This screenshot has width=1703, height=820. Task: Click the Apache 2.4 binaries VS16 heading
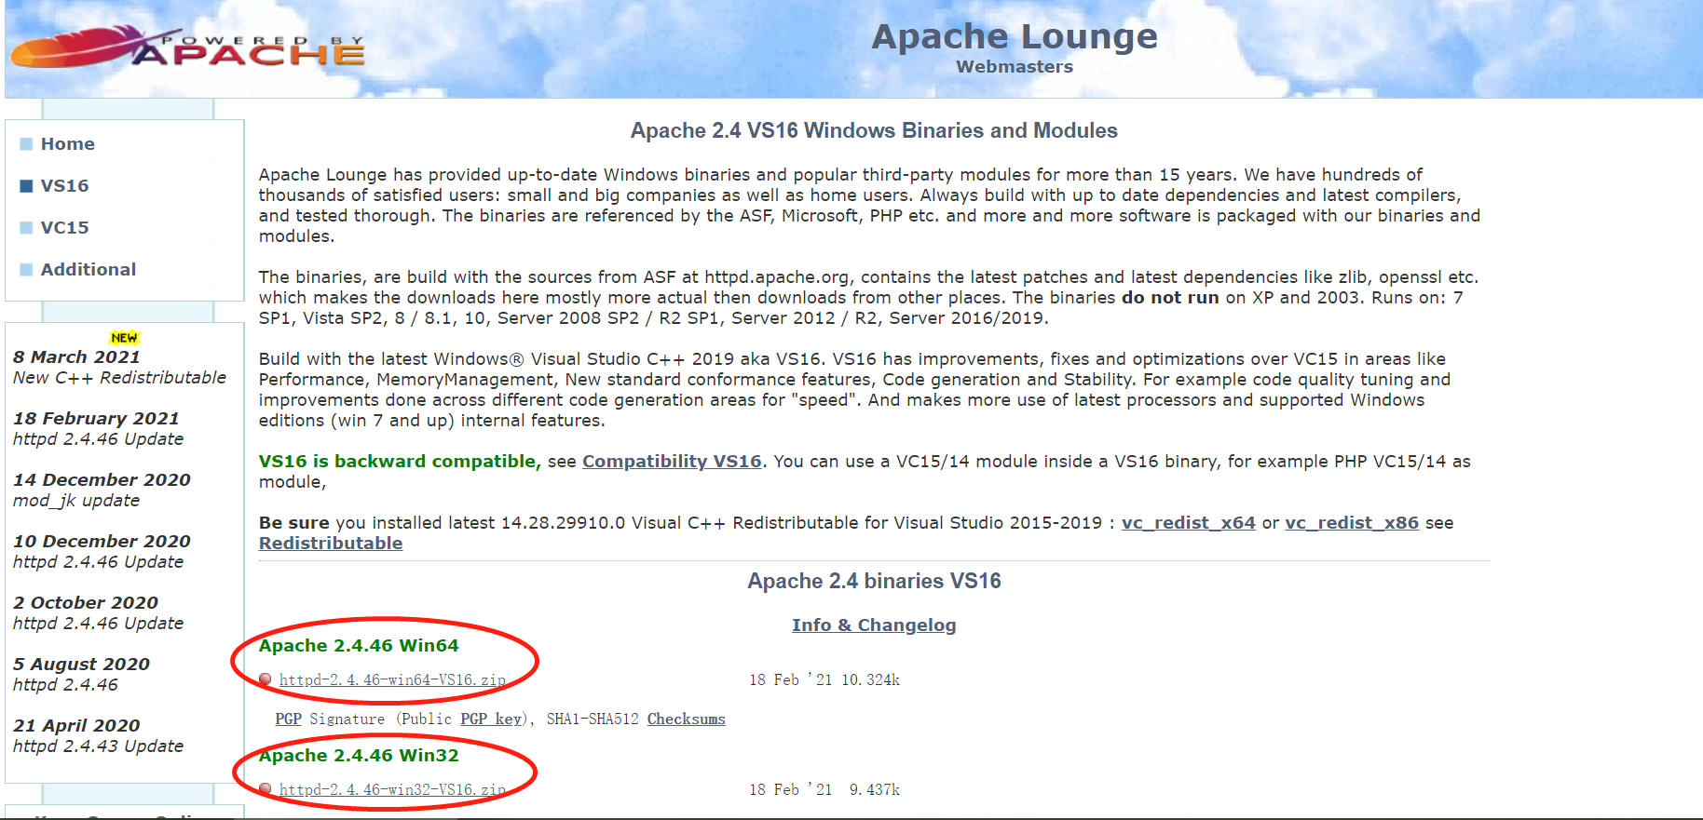click(x=874, y=582)
